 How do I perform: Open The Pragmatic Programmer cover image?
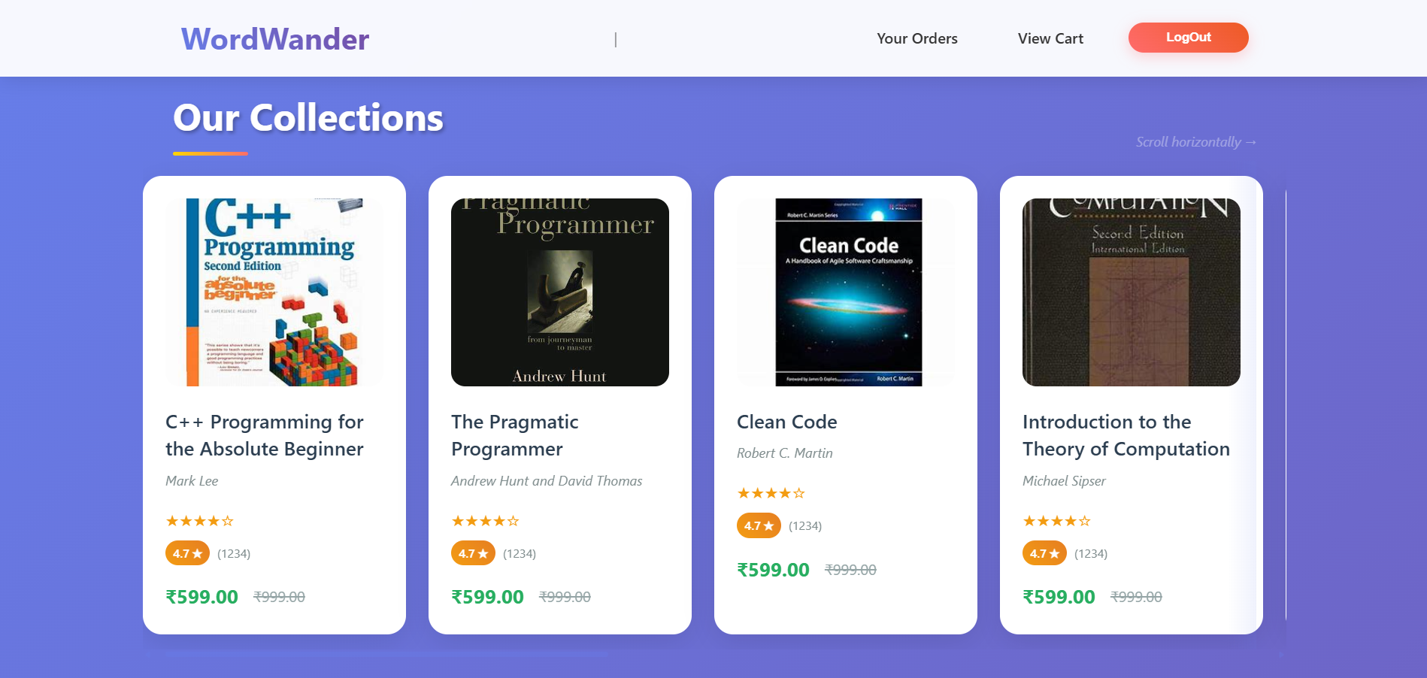560,292
